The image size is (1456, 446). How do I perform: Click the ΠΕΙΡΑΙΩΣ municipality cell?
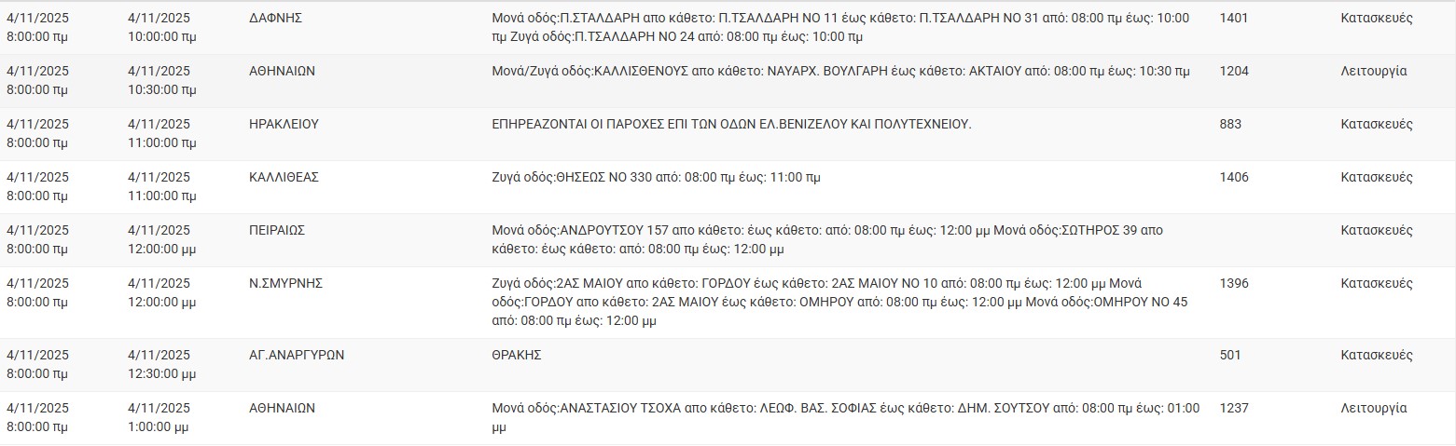(x=277, y=231)
